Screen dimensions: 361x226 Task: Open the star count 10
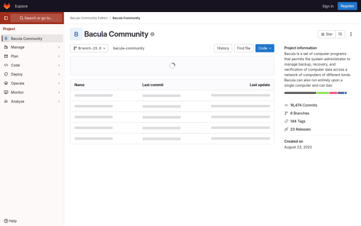tap(340, 34)
